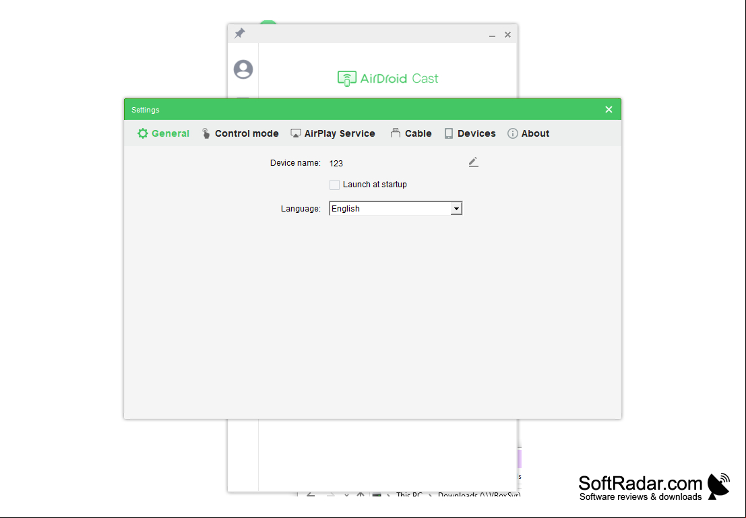Close the Settings dialog
The height and width of the screenshot is (518, 746).
609,109
